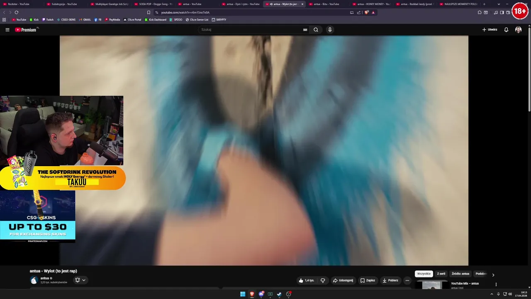Open the Kick bookmark
This screenshot has height=299, width=531.
pos(34,20)
